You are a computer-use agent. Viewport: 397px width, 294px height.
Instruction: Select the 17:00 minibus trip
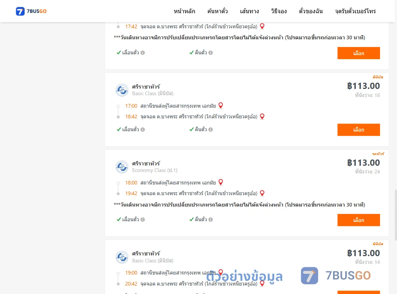tap(358, 130)
